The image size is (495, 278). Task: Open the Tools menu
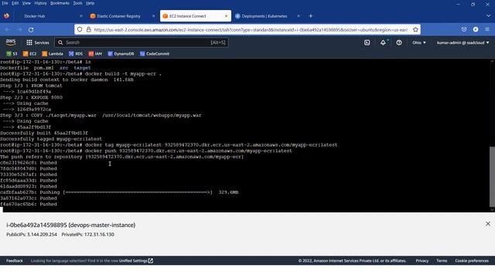coord(77,3)
